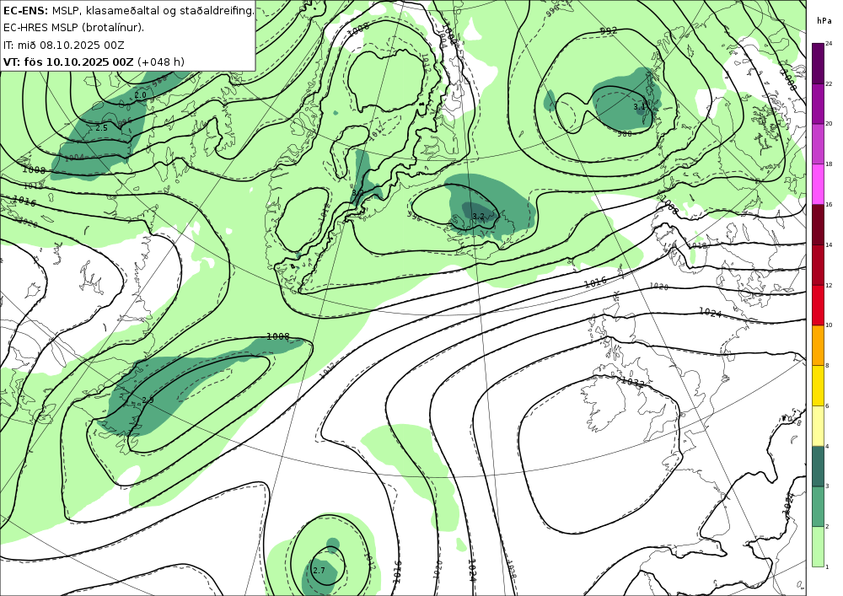This screenshot has width=843, height=596.
Task: Click the 'hPa' unit label above the colorbar
Action: pyautogui.click(x=824, y=21)
